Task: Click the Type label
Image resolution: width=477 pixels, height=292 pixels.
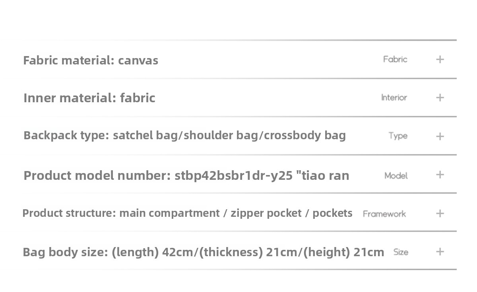Action: (x=398, y=136)
